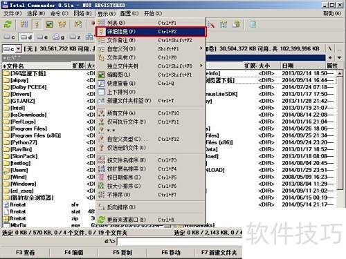This screenshot has height=259, width=346.
Task: Select 仅选定的文件 filter option
Action: click(x=150, y=148)
